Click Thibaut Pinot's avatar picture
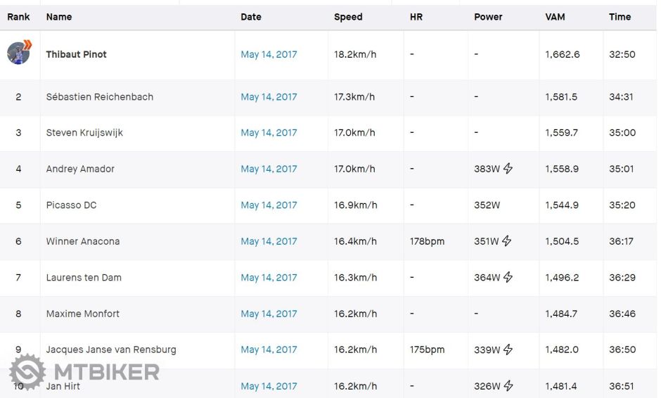This screenshot has height=398, width=661. click(x=18, y=53)
